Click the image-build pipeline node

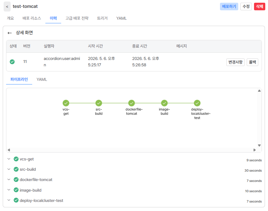(164, 103)
